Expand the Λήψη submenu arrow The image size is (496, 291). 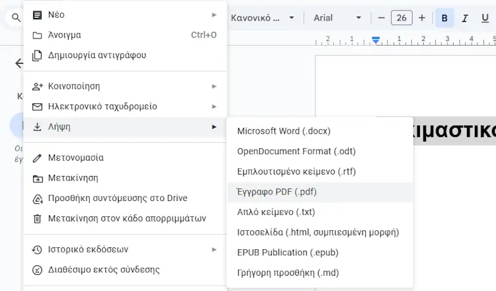click(x=214, y=127)
